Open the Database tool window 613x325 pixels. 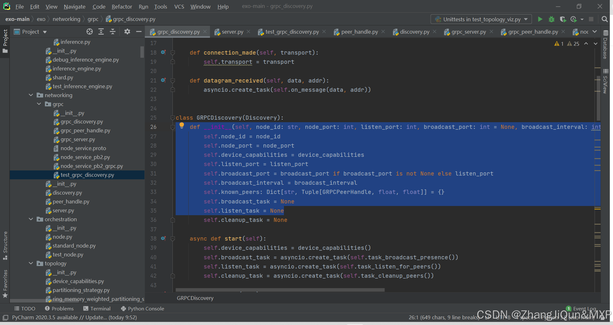tap(605, 45)
